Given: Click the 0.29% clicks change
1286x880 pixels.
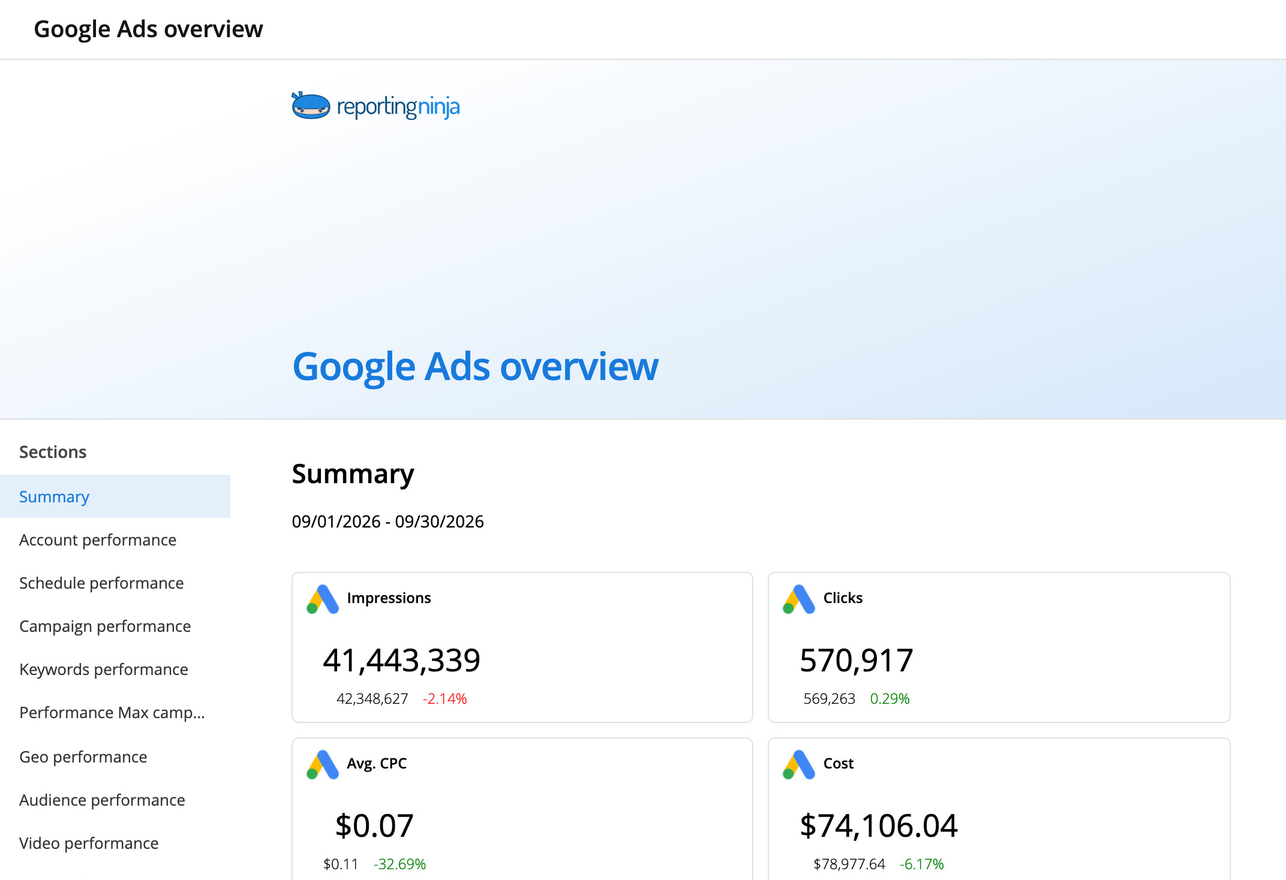Looking at the screenshot, I should (x=890, y=698).
